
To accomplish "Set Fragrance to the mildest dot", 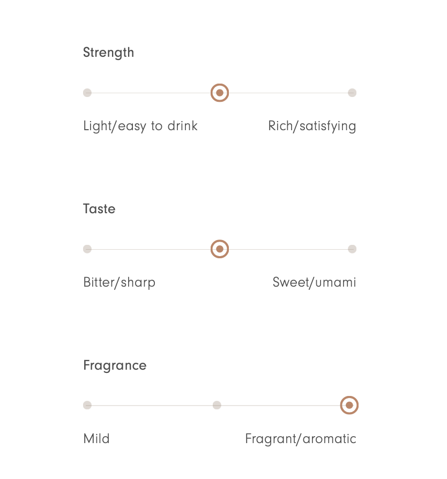I will pos(87,405).
